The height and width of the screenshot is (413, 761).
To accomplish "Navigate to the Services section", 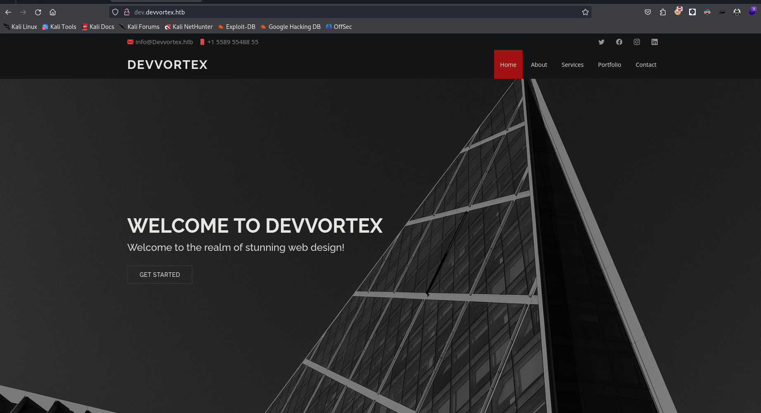I will 572,65.
